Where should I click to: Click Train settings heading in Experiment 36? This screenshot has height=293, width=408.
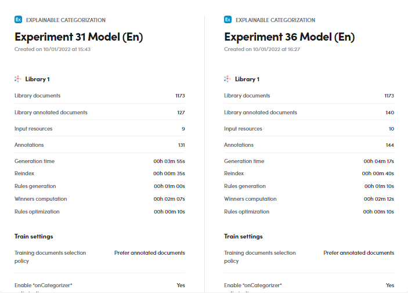[x=243, y=237]
